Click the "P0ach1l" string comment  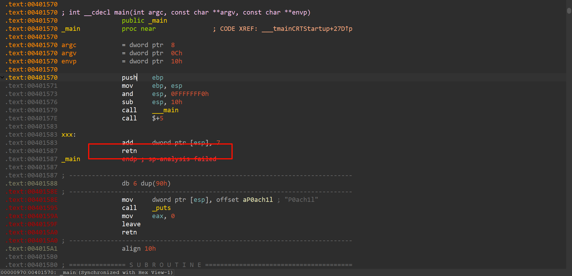coord(301,200)
